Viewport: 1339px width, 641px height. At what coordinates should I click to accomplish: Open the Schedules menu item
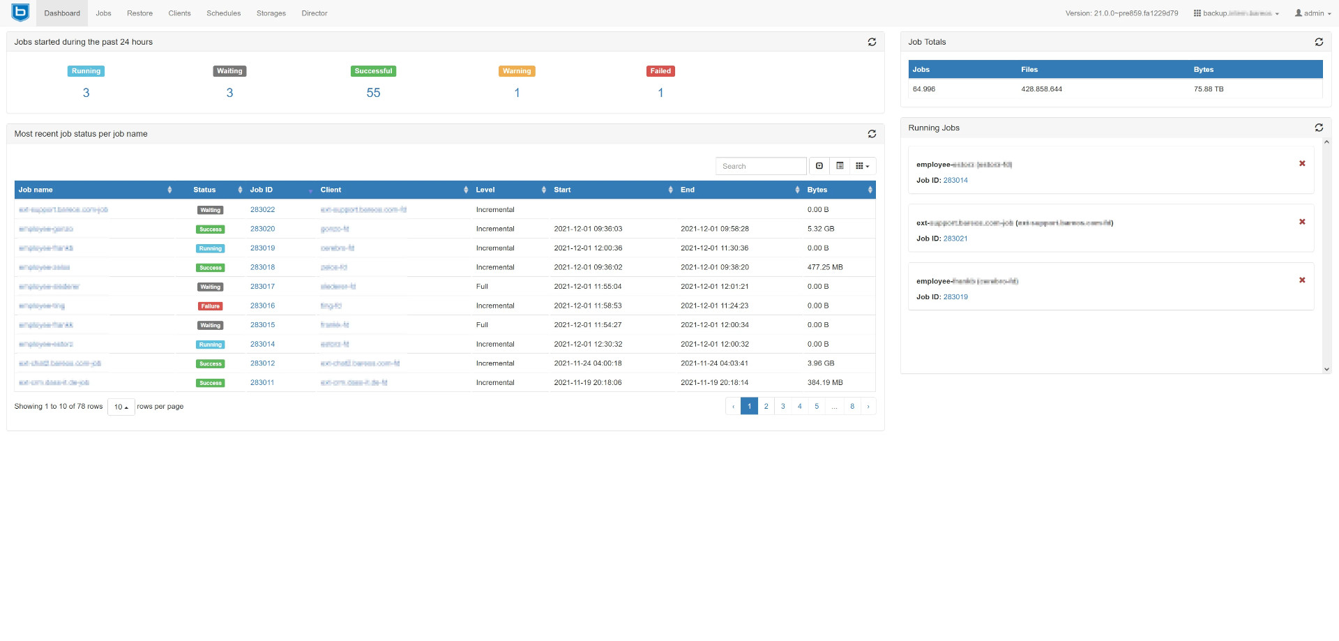coord(224,13)
